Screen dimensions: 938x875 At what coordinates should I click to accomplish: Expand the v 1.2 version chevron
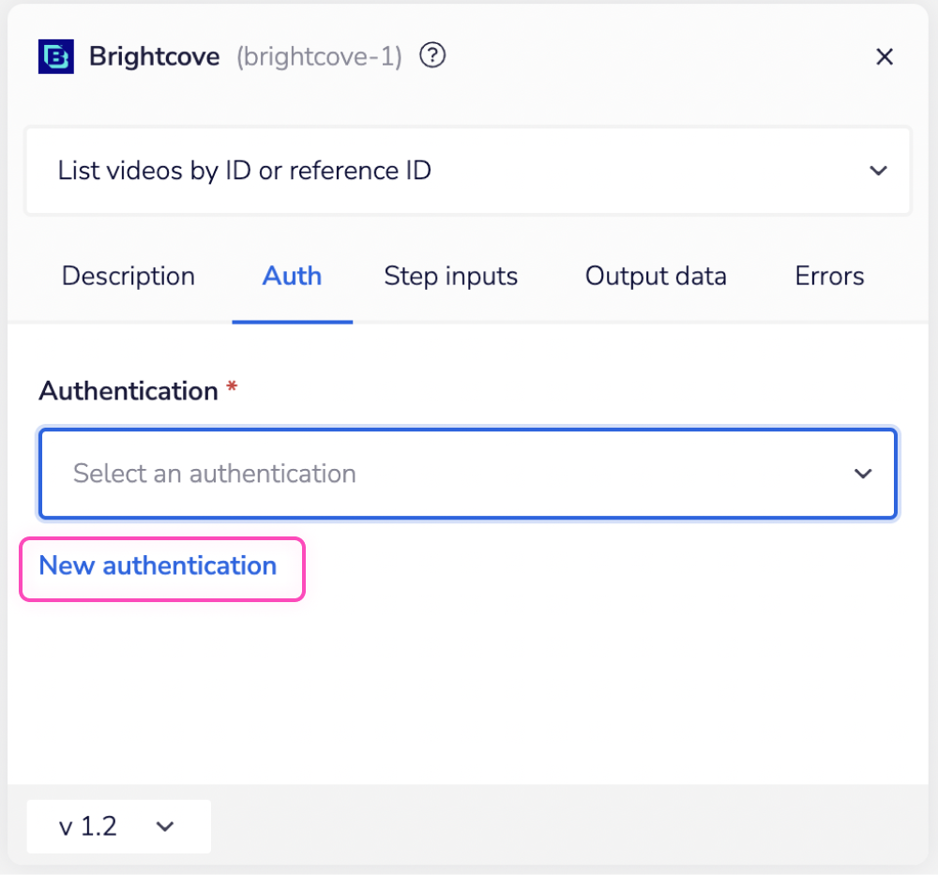click(165, 826)
